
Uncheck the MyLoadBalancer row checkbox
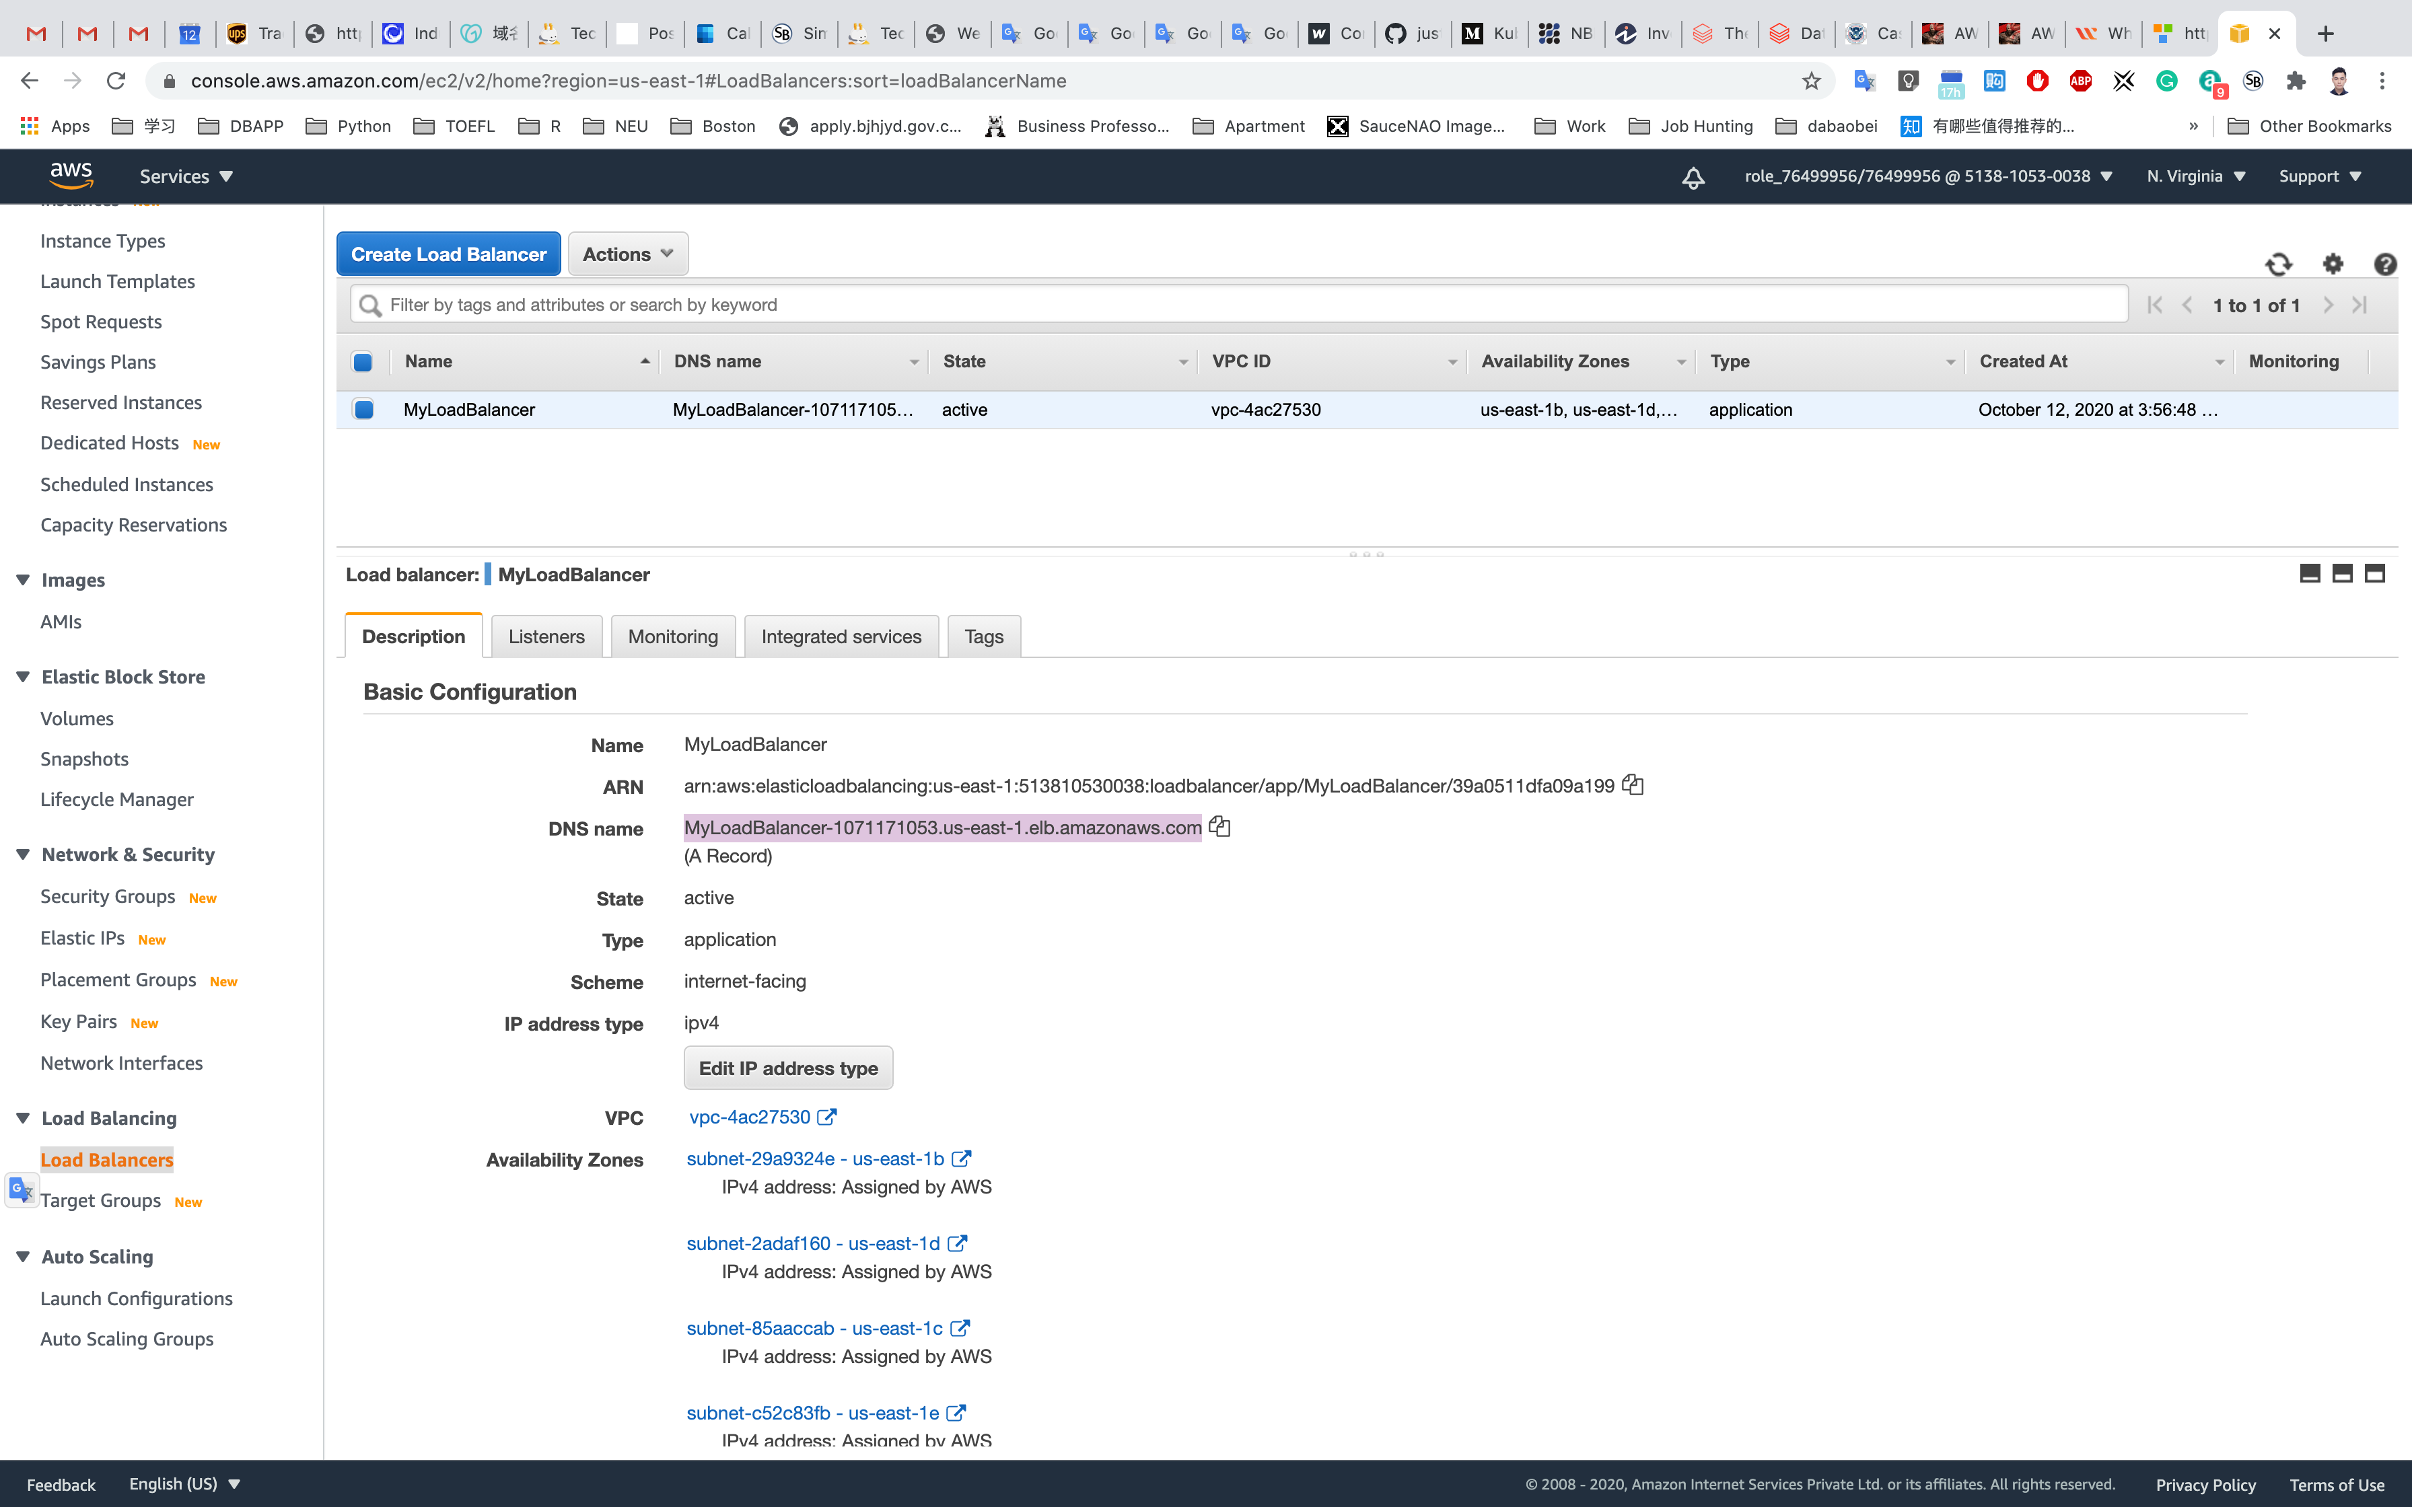[364, 410]
